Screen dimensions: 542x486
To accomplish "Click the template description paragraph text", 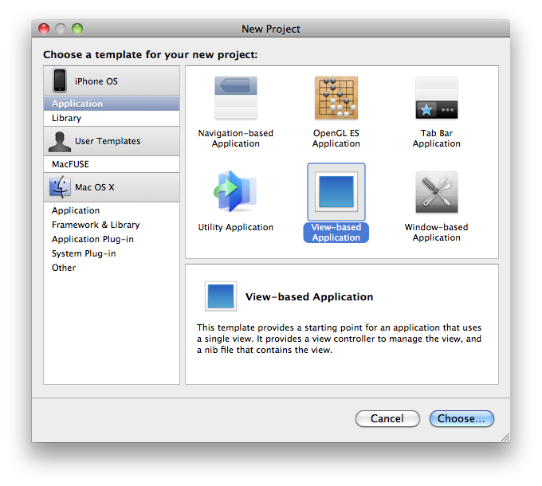I will pos(339,339).
